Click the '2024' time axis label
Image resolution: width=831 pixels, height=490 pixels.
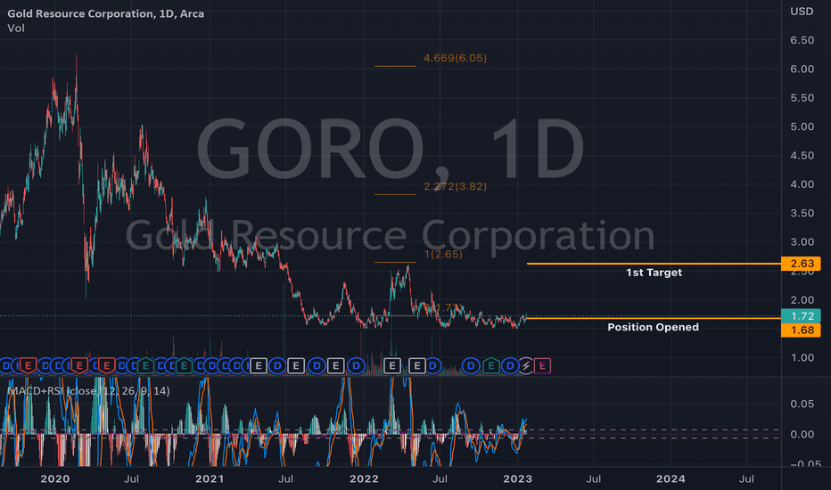(x=671, y=479)
